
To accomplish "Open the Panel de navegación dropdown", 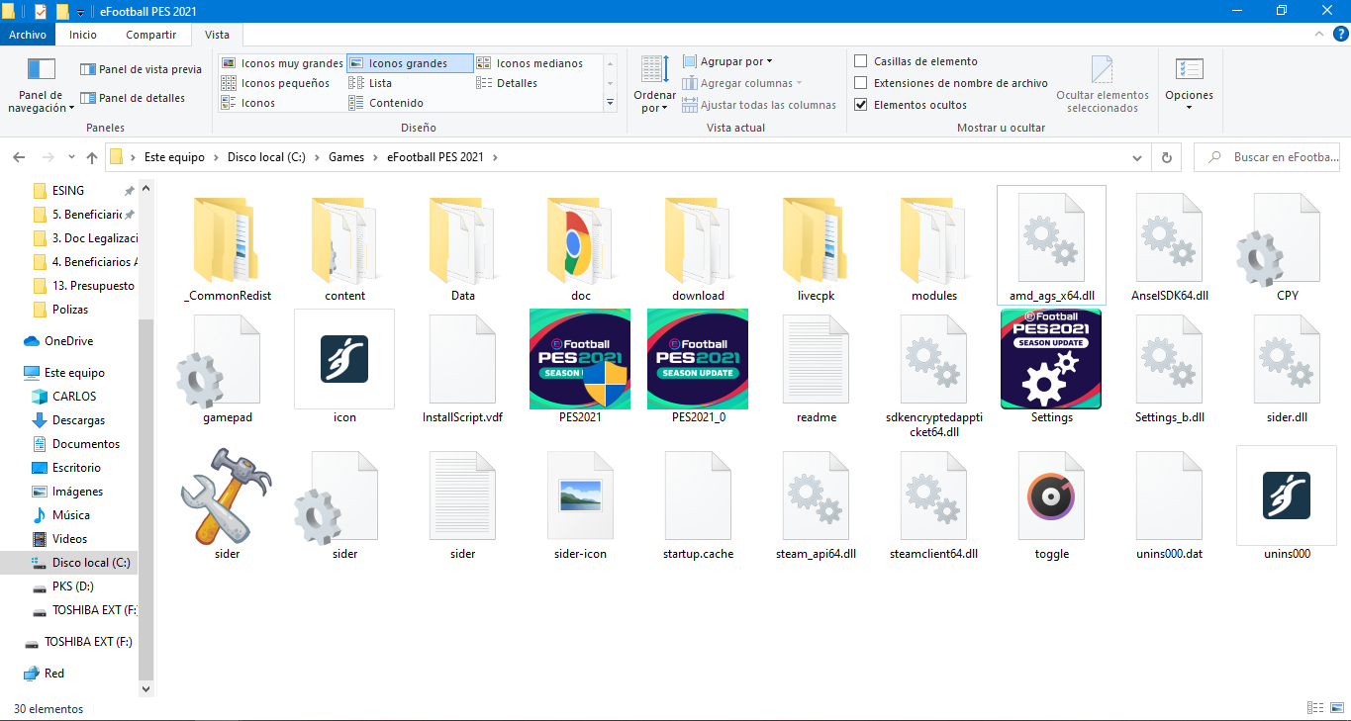I will click(x=41, y=84).
